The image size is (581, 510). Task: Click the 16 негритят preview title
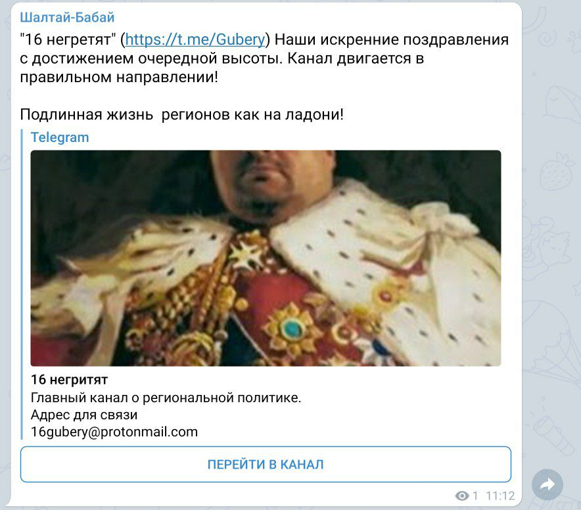[69, 379]
